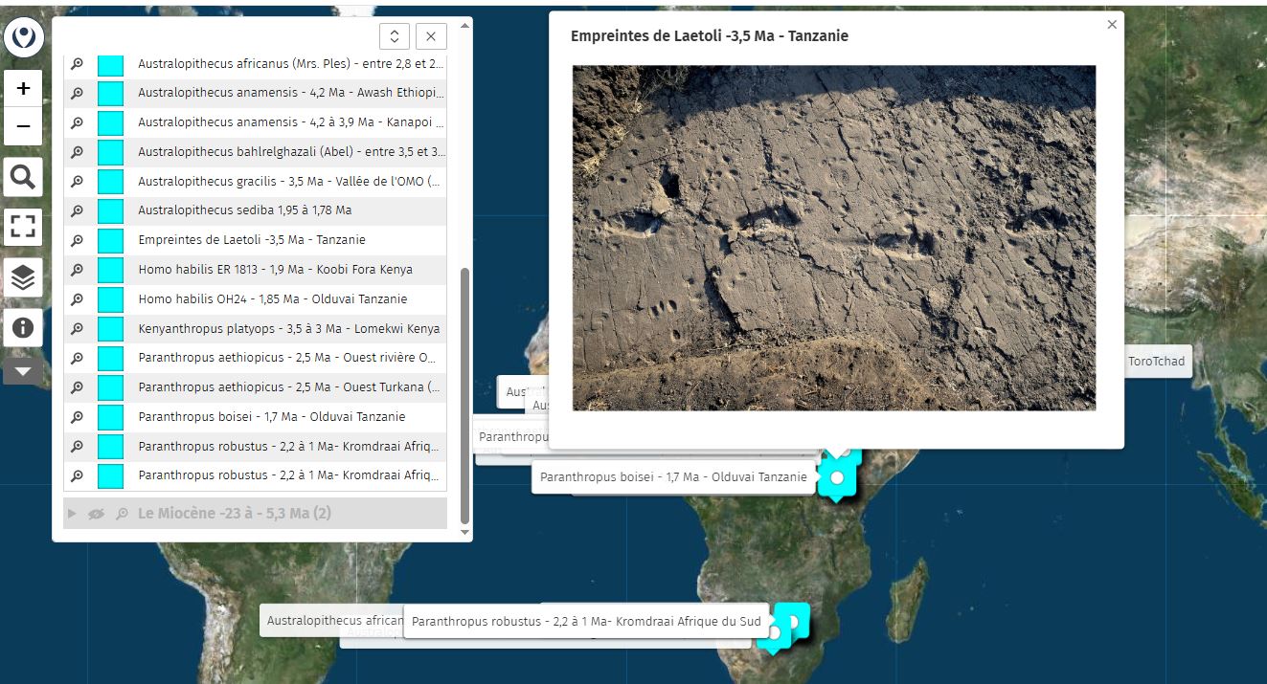Collapse the layer list panel
The image size is (1267, 684).
click(x=394, y=36)
